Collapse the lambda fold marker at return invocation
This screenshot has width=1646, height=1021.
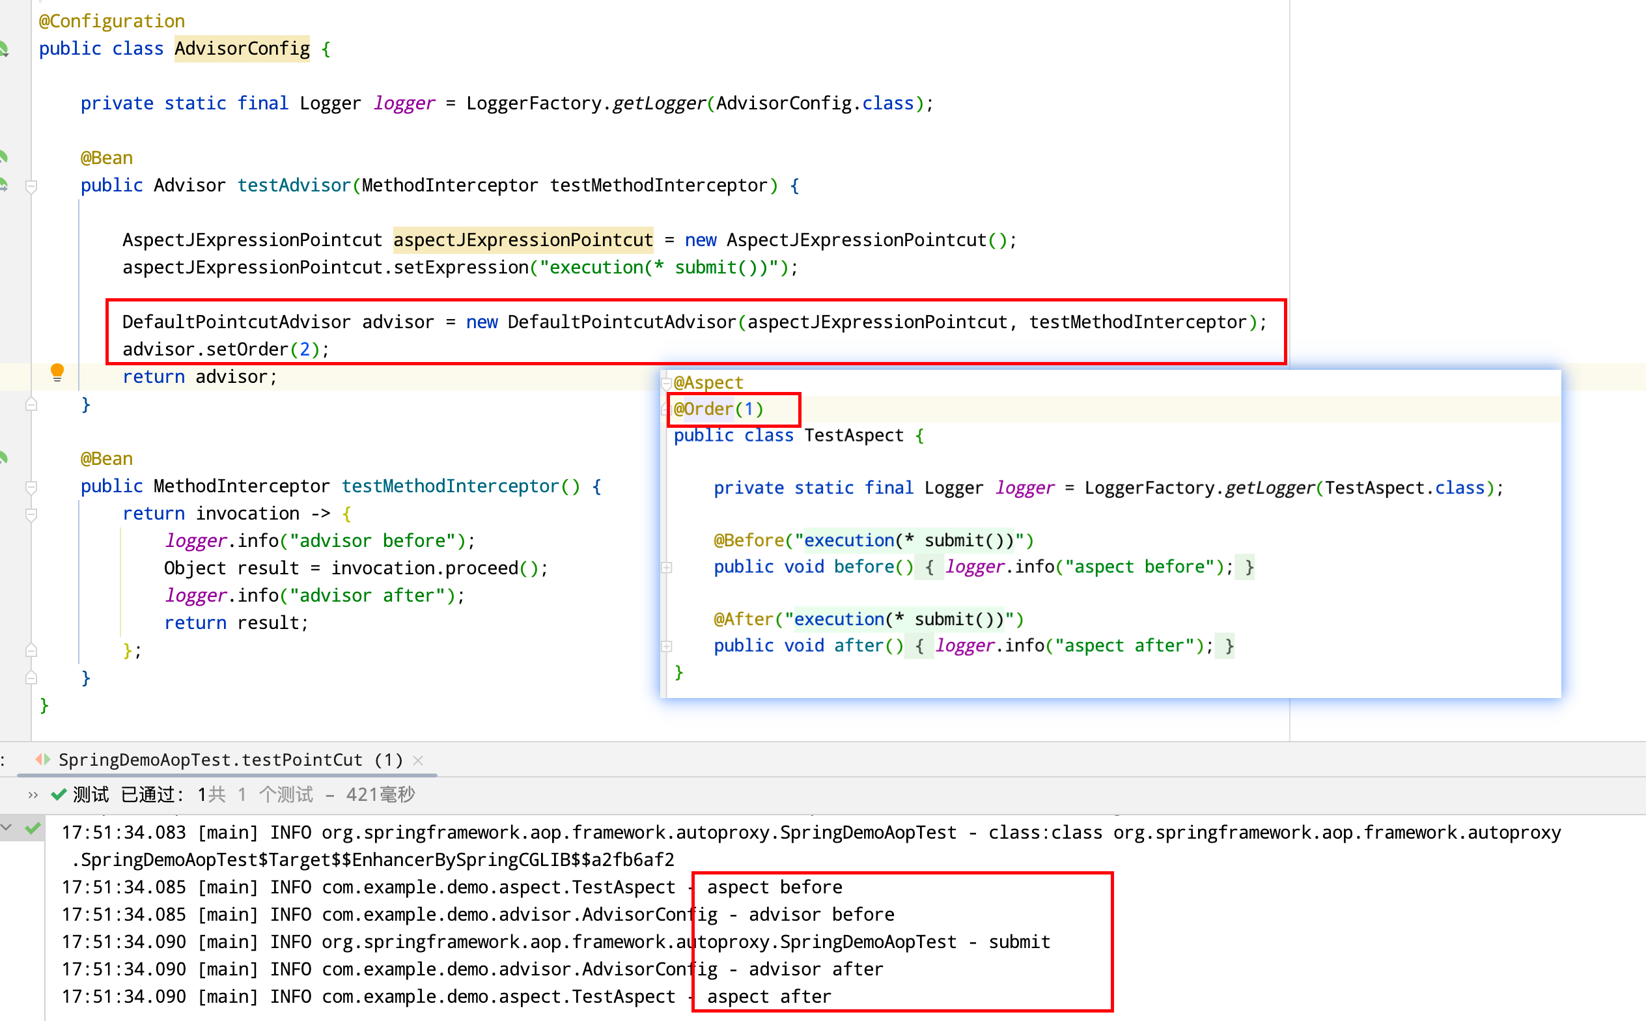coord(31,514)
